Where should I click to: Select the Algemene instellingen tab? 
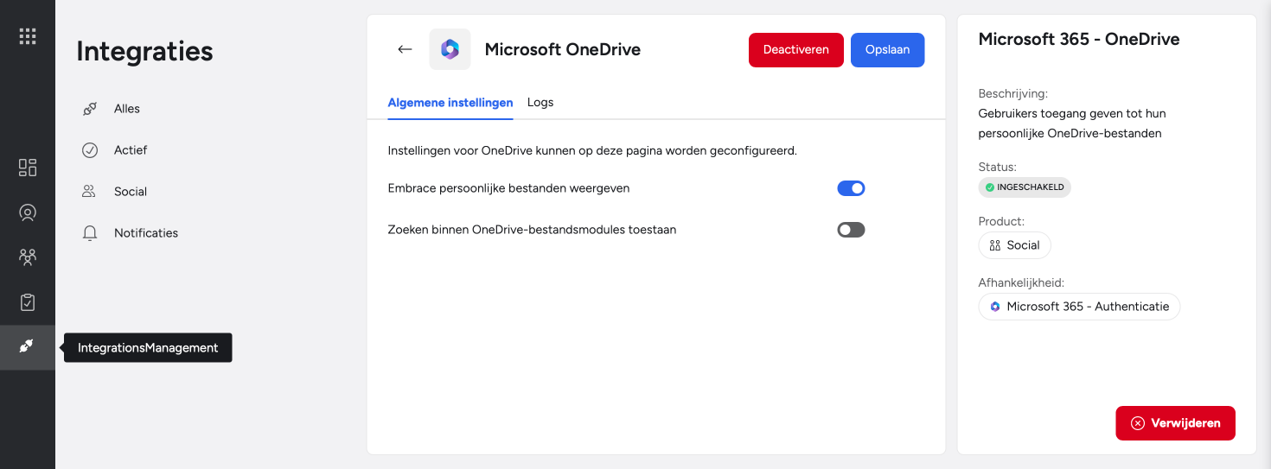tap(450, 102)
